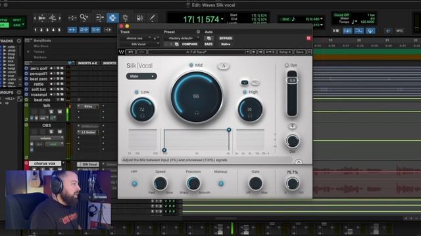Select the Zoomer magnifier tool
The image size is (421, 236).
tap(84, 18)
